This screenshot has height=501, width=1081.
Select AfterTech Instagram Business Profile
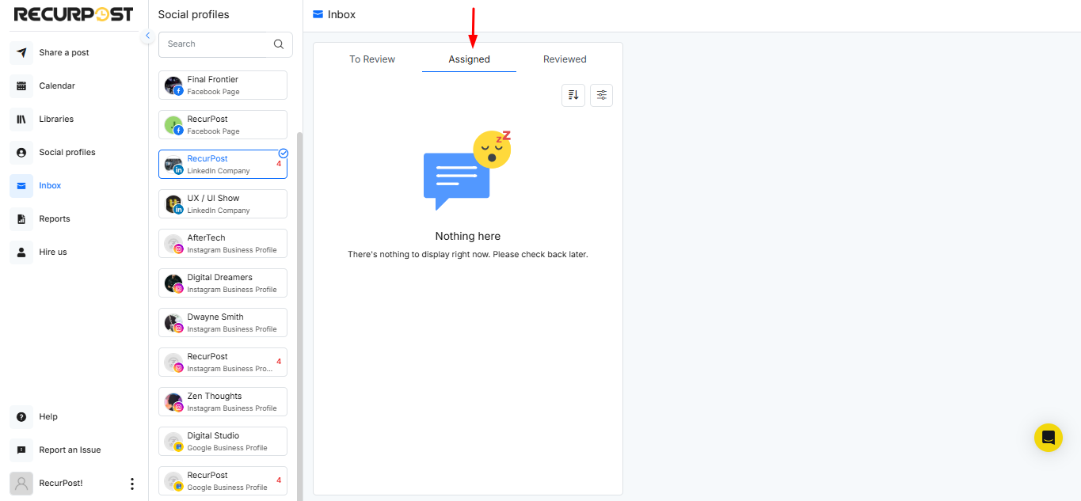[223, 244]
